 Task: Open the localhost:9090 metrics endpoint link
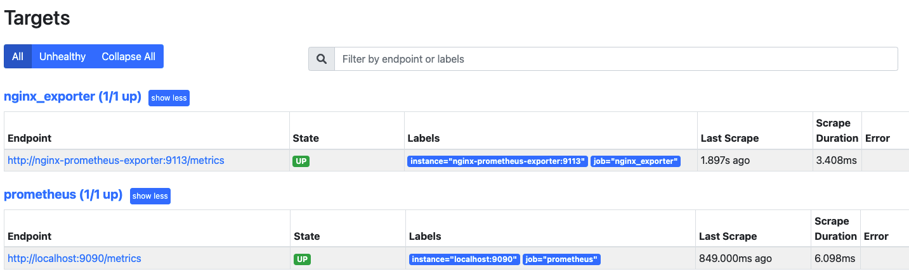(x=74, y=259)
